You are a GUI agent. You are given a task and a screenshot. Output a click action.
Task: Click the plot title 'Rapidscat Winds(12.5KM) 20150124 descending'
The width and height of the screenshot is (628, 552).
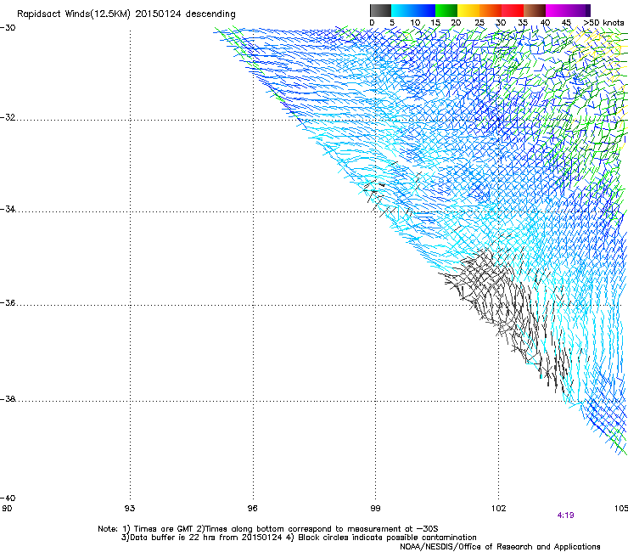click(126, 14)
